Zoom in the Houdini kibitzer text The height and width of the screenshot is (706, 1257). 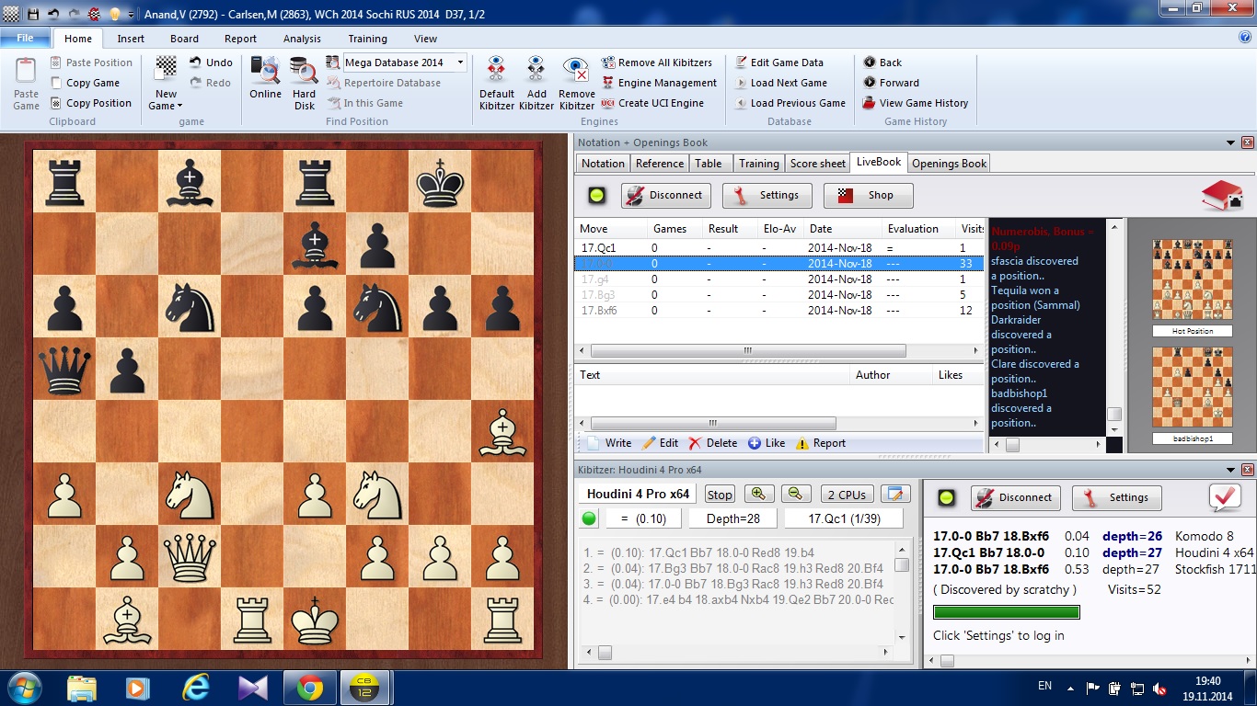pos(759,494)
